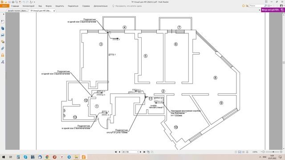The height and width of the screenshot is (160, 285).
Task: Click the zoom slider handle
Action: [273, 152]
